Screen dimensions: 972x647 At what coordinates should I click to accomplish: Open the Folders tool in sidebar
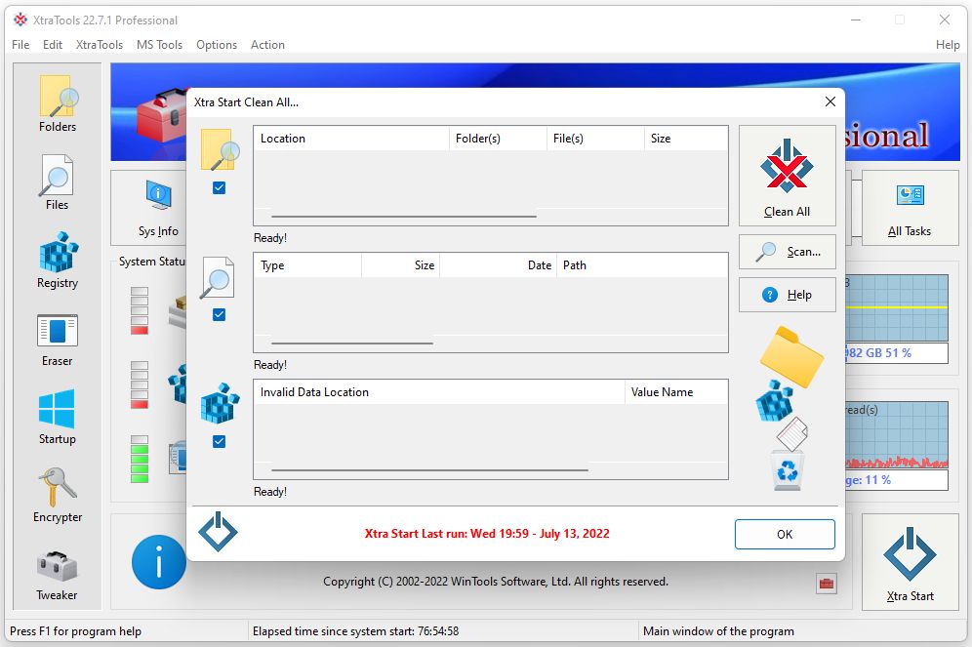point(58,102)
